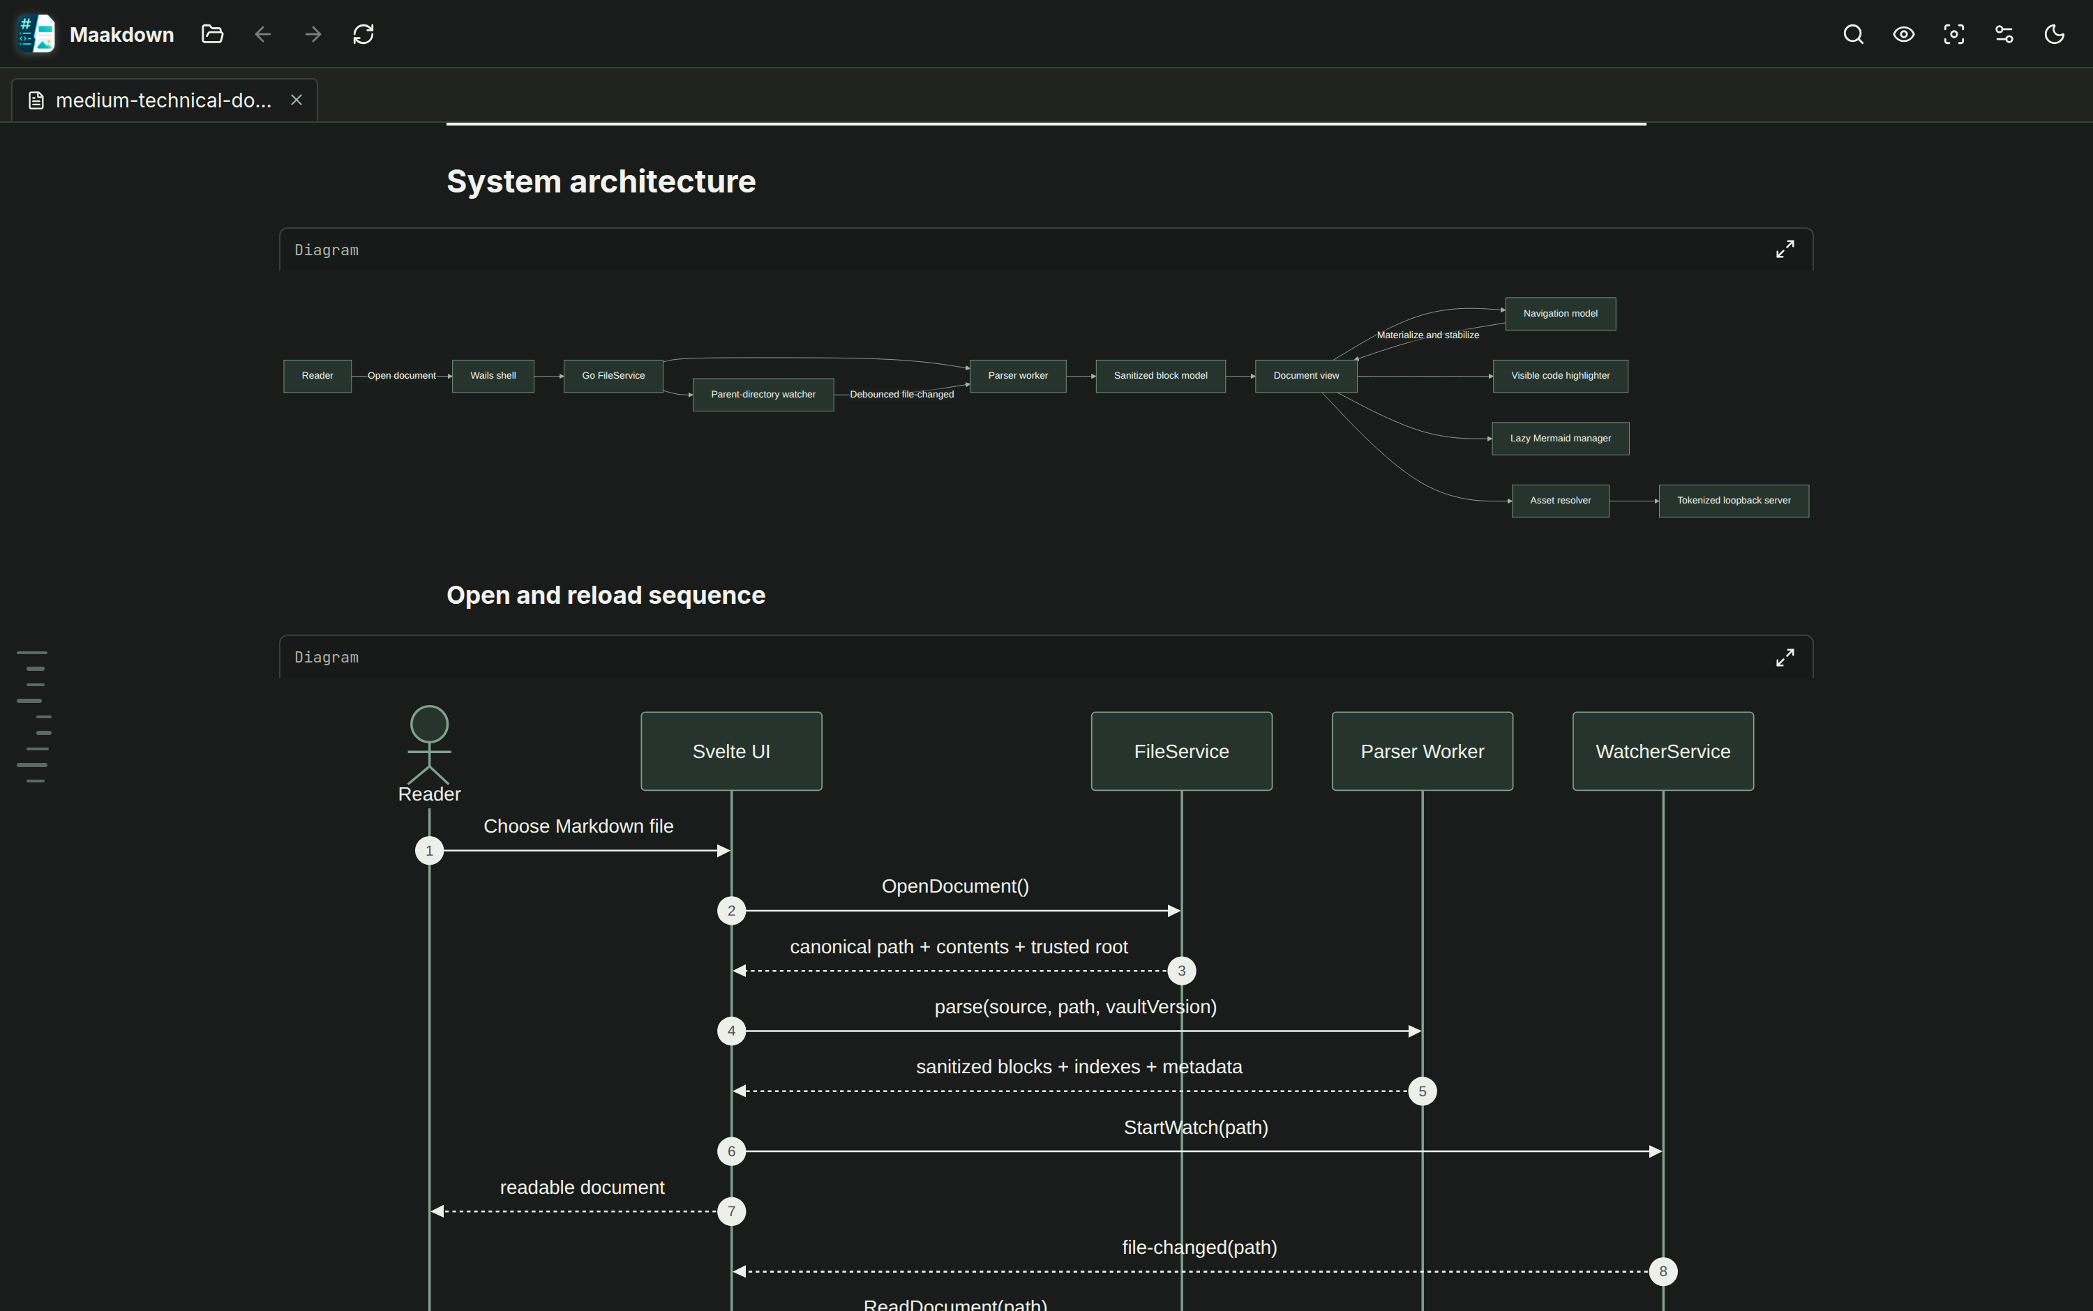Click sequence number 2 circle

pyautogui.click(x=731, y=911)
